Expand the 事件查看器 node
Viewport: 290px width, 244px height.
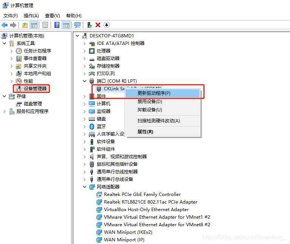click(x=11, y=59)
